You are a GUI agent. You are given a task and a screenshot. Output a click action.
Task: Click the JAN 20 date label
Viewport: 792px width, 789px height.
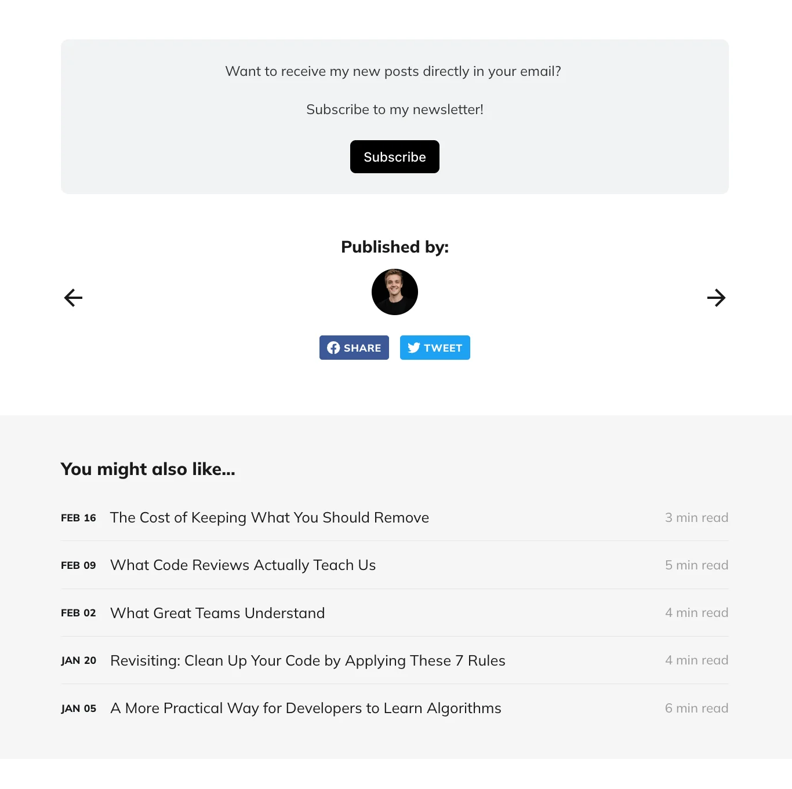point(79,660)
